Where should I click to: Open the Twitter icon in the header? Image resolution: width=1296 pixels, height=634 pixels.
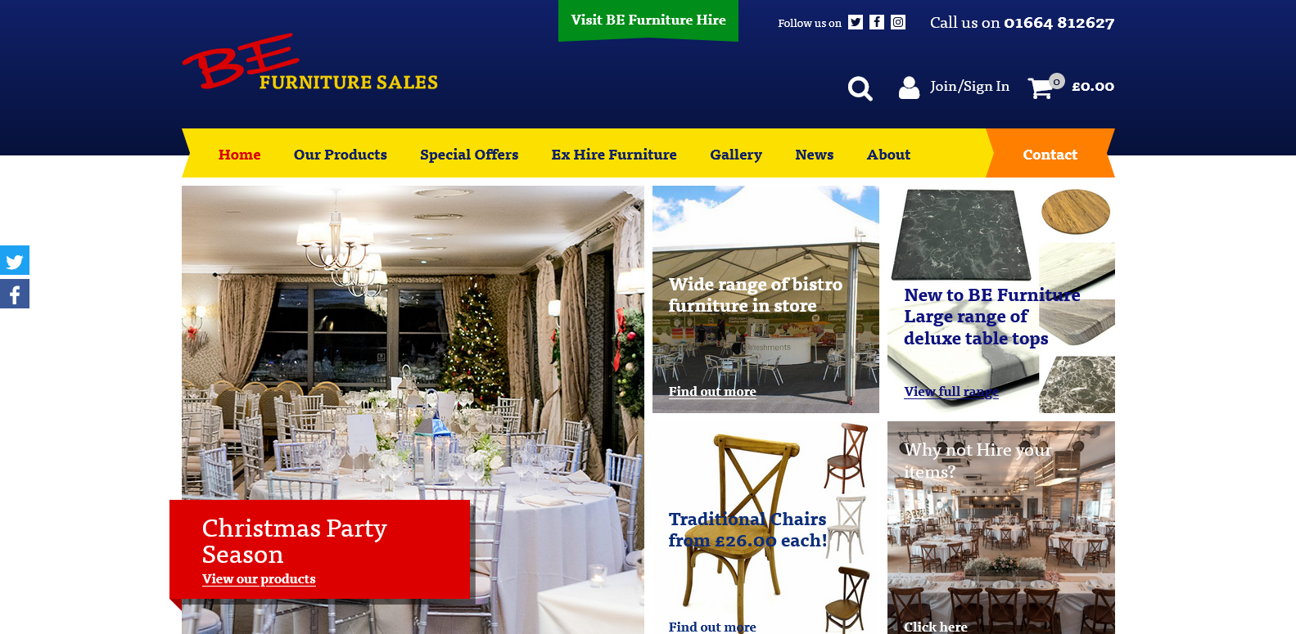[856, 22]
